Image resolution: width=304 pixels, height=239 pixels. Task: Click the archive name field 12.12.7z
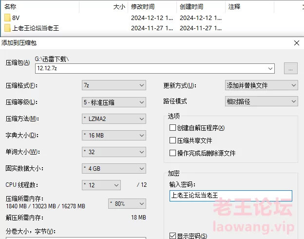coord(154,68)
